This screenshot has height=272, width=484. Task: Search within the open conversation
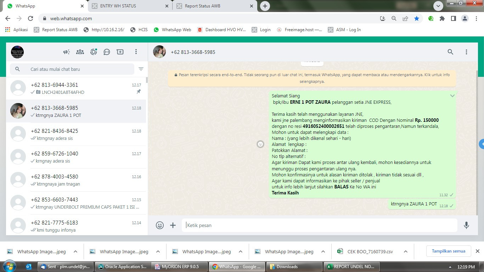click(x=450, y=52)
